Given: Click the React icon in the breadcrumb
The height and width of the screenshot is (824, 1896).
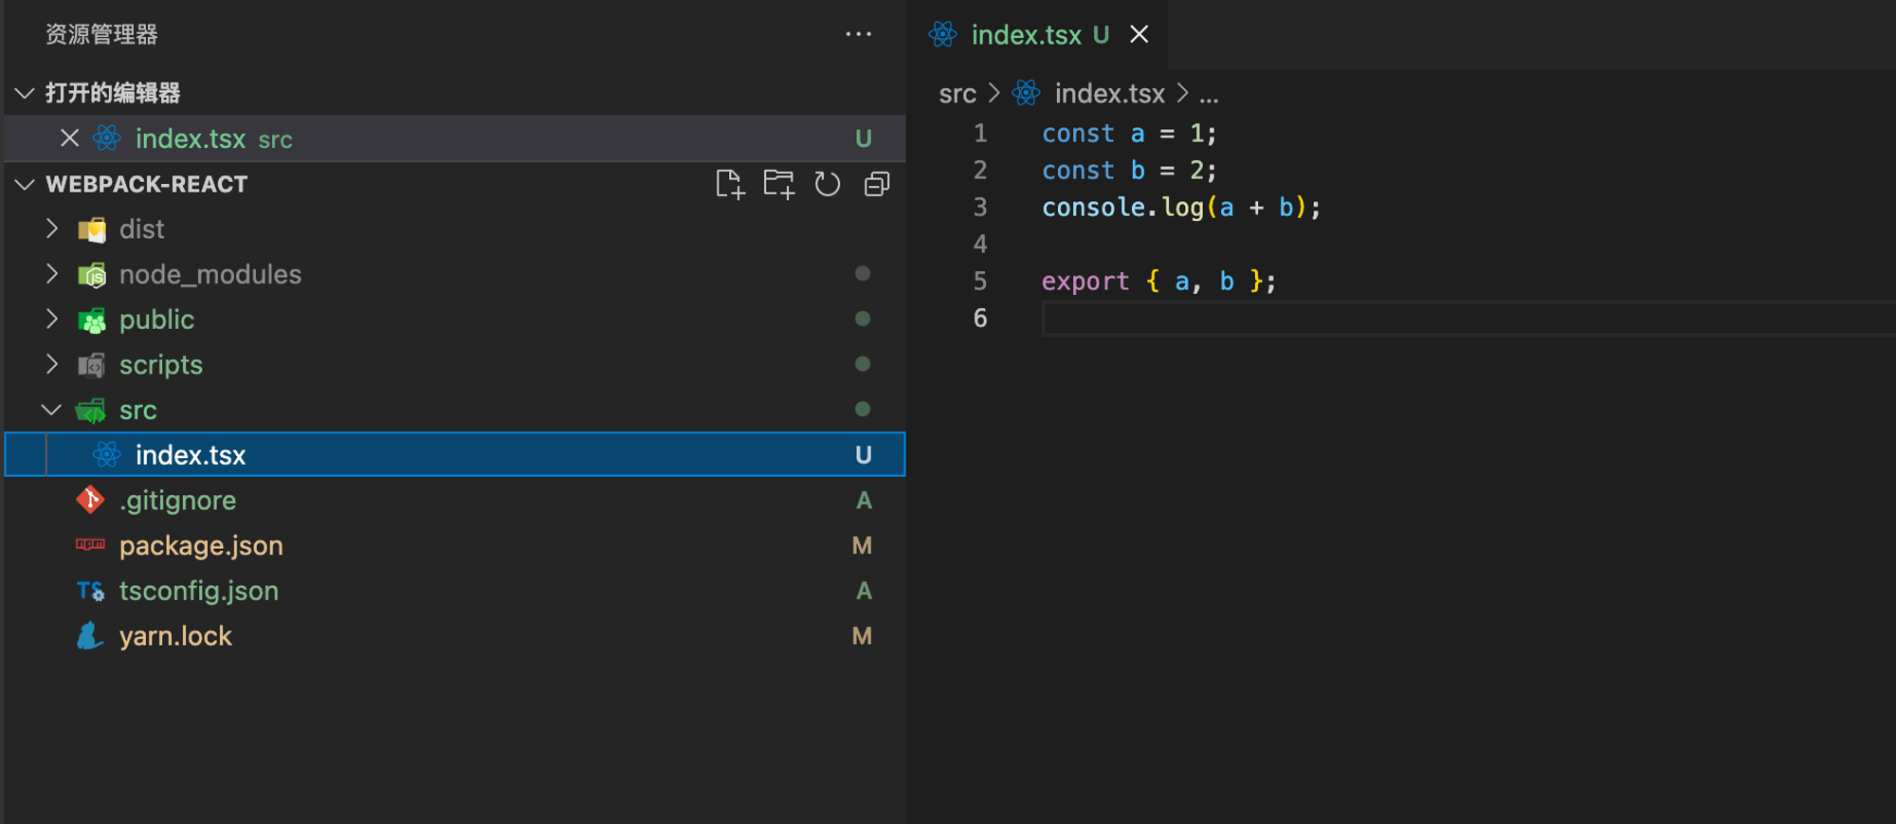Looking at the screenshot, I should point(1026,93).
